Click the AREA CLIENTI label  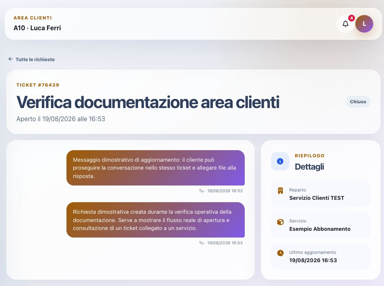[x=33, y=18]
